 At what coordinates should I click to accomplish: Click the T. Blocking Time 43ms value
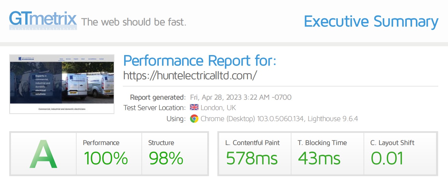click(x=319, y=158)
